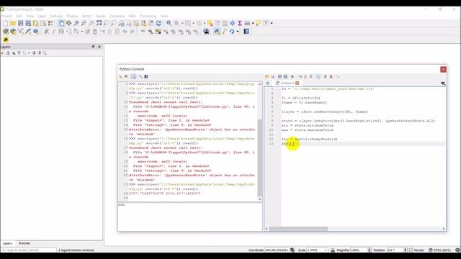
Task: Click the Coordinate input field
Action: point(277,250)
